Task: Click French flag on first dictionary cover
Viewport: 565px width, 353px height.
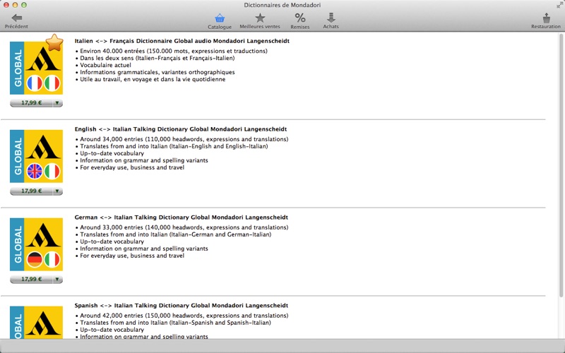Action: (x=35, y=83)
